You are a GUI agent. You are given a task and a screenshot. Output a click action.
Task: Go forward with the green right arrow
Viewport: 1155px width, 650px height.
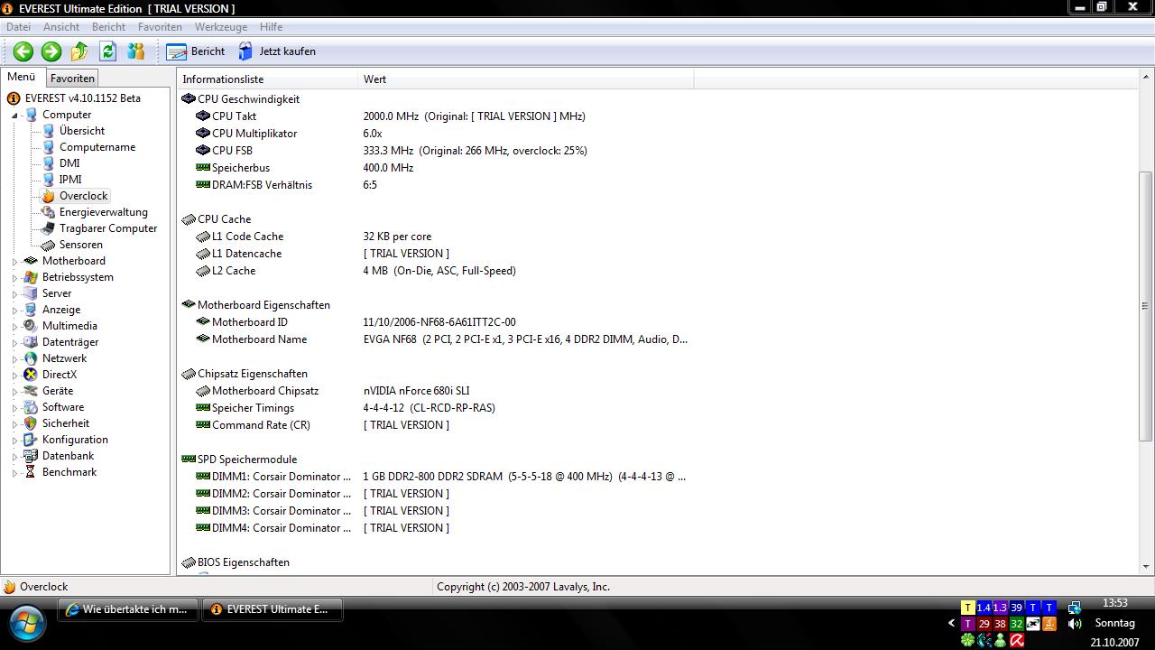point(51,51)
